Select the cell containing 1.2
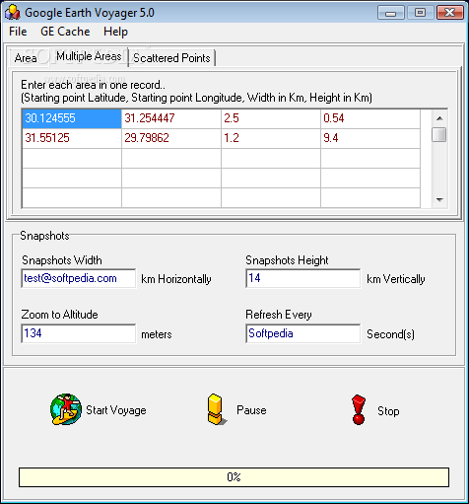Viewport: 469px width, 504px height. click(x=271, y=138)
